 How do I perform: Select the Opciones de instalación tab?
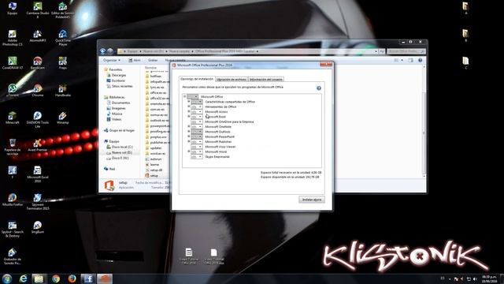[197, 79]
